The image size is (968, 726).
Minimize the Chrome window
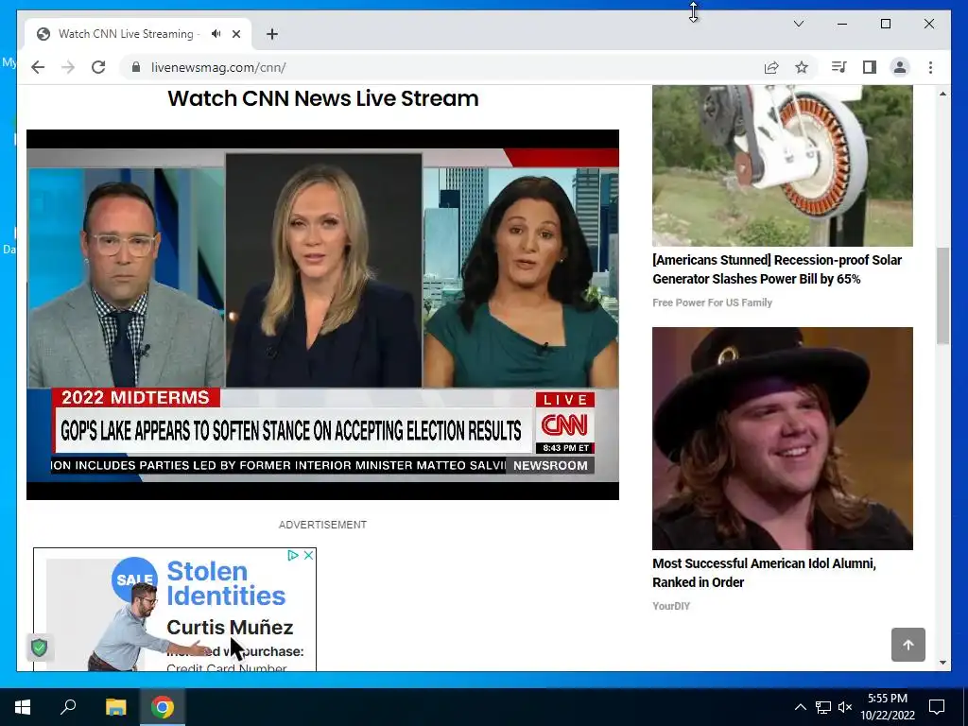coord(842,24)
